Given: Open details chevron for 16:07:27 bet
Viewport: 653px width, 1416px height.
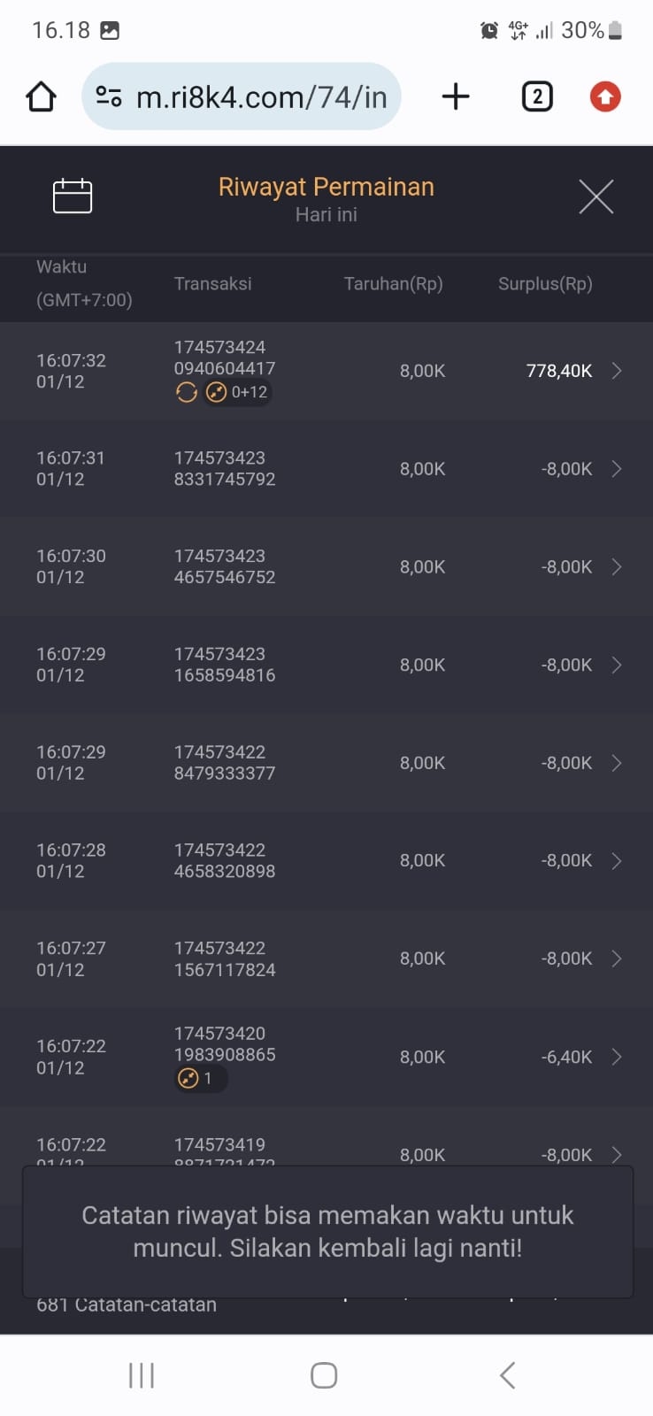Looking at the screenshot, I should pyautogui.click(x=617, y=958).
